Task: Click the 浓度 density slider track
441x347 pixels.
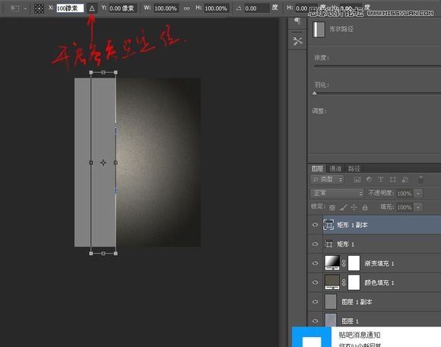Action: click(377, 66)
